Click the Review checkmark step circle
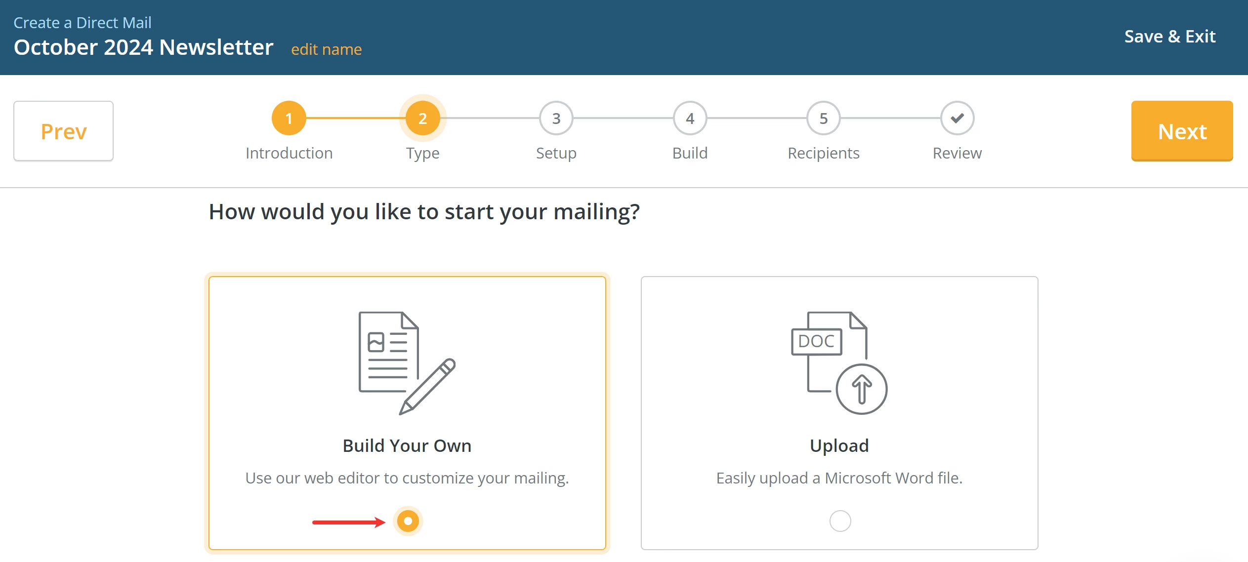 point(957,119)
